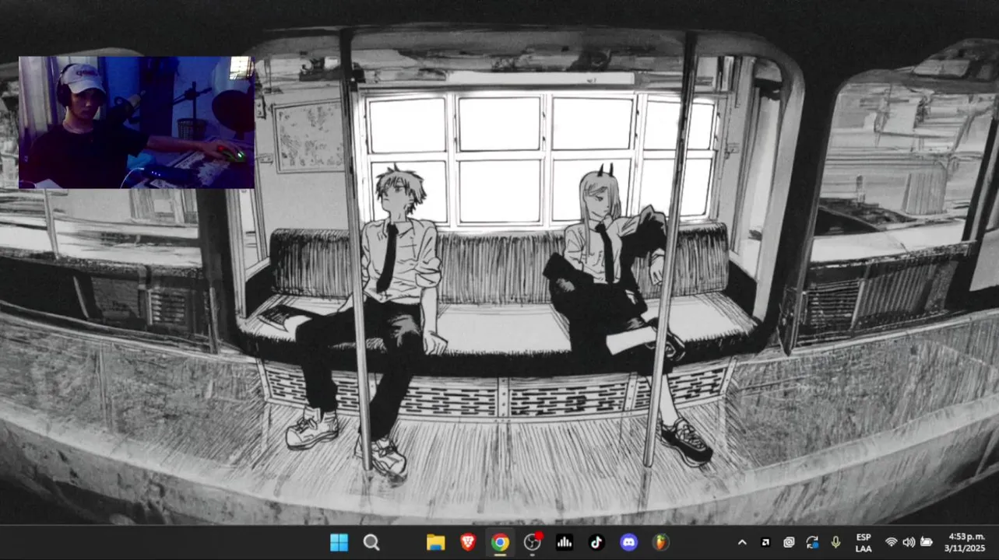Click the spiral tray icon
999x560 pixels.
click(x=789, y=542)
